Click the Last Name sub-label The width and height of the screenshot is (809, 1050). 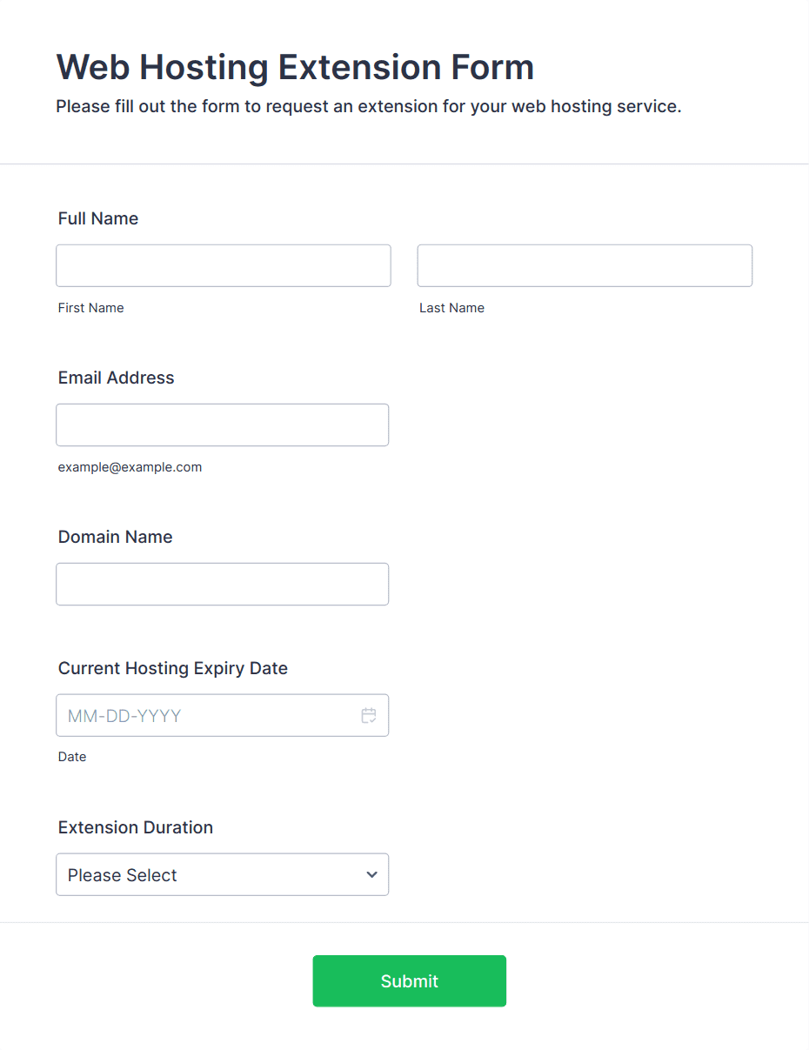coord(452,308)
